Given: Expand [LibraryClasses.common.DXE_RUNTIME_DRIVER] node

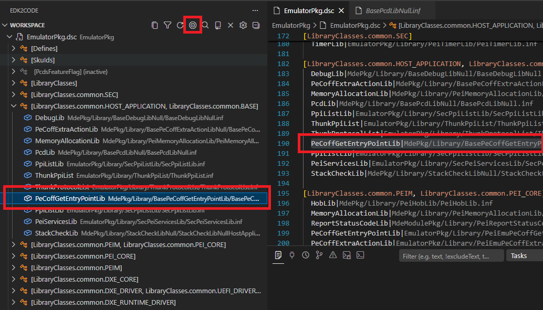Looking at the screenshot, I should tap(14, 302).
